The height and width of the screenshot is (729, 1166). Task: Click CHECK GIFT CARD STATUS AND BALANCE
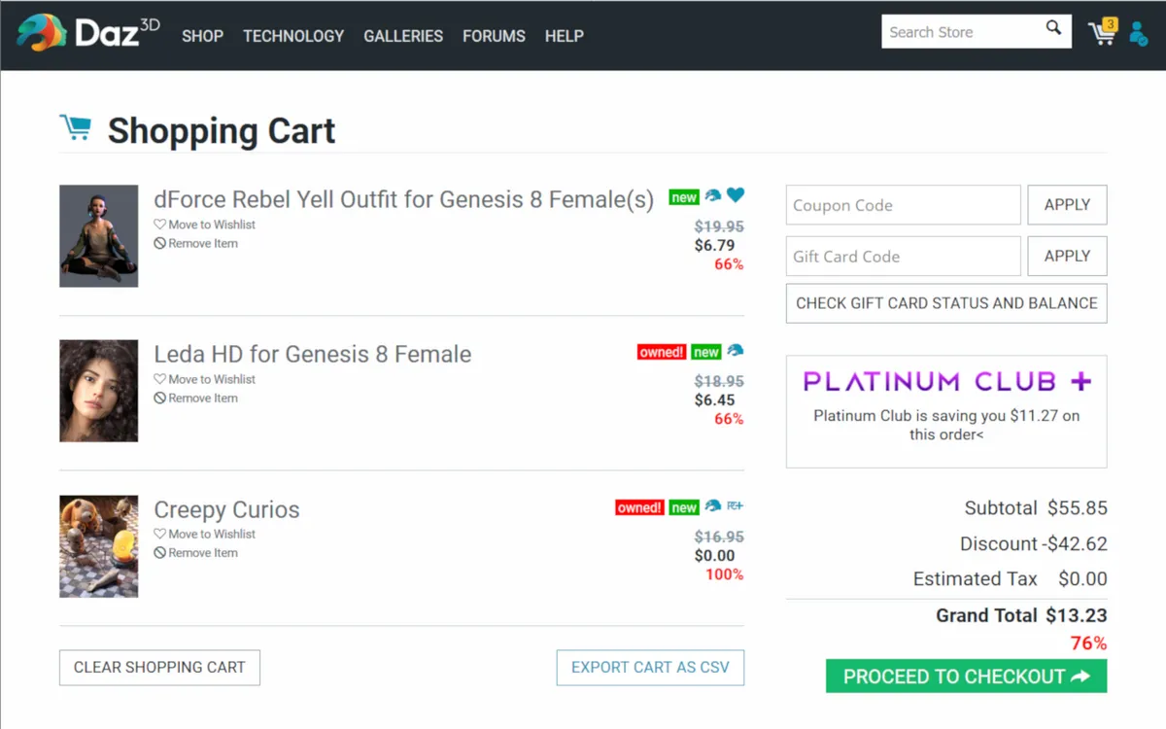(945, 303)
